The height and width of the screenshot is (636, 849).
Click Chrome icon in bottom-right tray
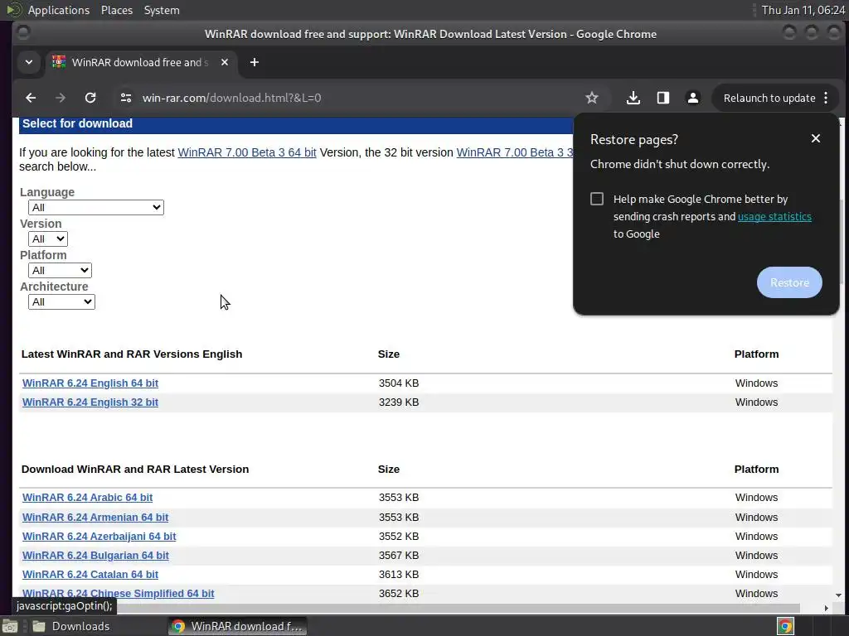785,626
